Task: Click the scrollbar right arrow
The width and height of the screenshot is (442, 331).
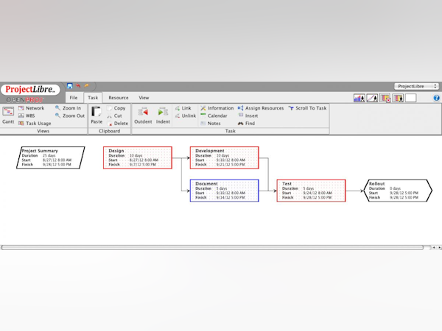Action: (439, 247)
